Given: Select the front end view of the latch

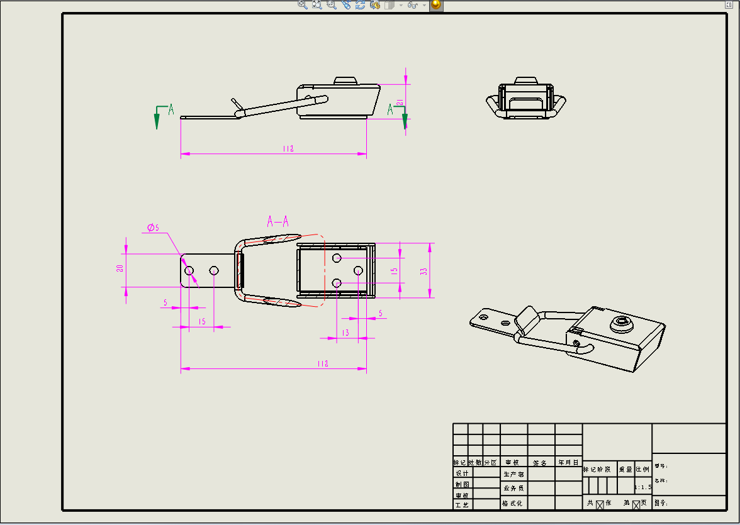Looking at the screenshot, I should click(526, 97).
